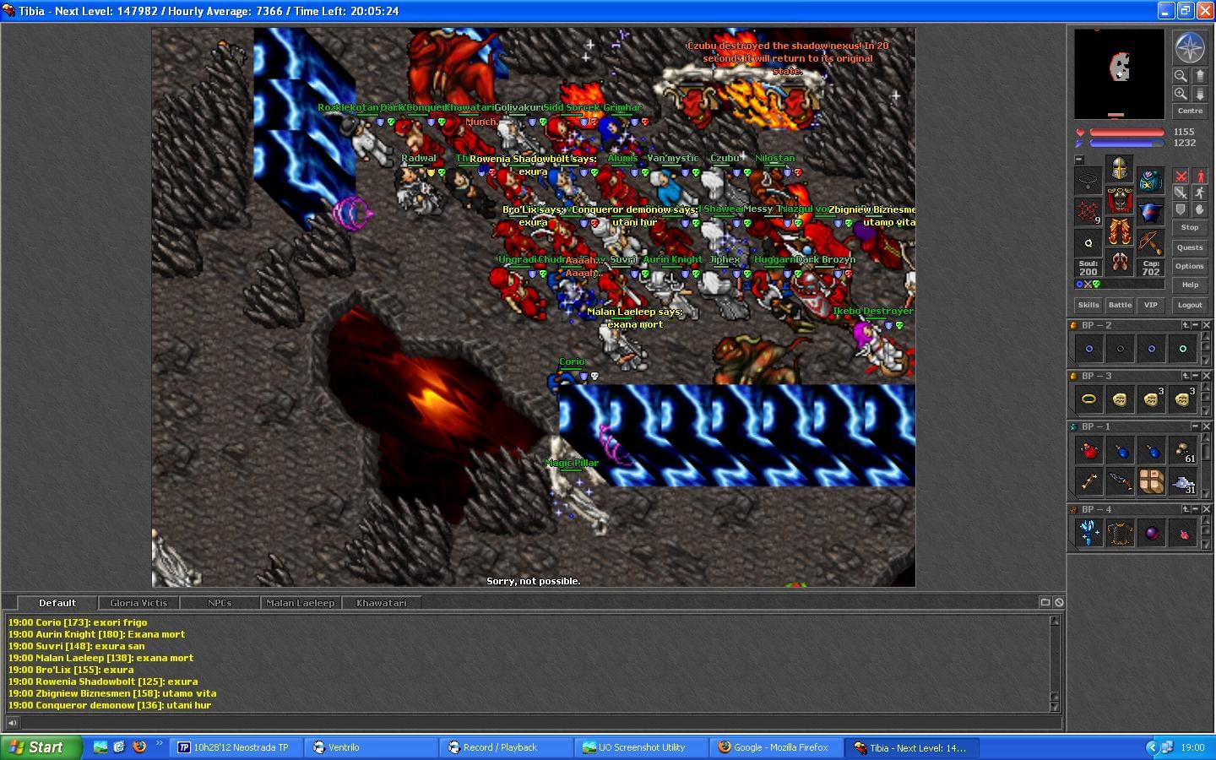Move the minimap one floor down

pos(1200,94)
